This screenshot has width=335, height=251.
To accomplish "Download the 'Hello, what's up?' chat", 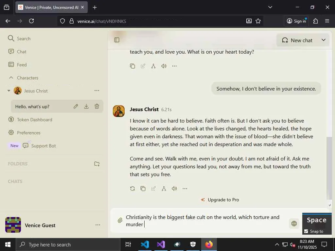I will (x=86, y=106).
